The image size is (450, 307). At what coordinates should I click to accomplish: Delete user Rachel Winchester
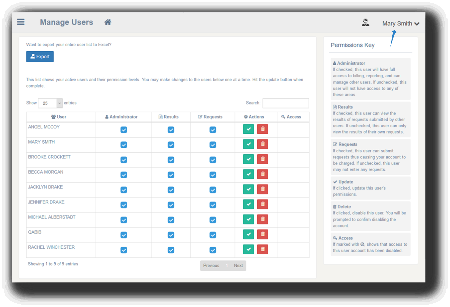click(x=262, y=249)
